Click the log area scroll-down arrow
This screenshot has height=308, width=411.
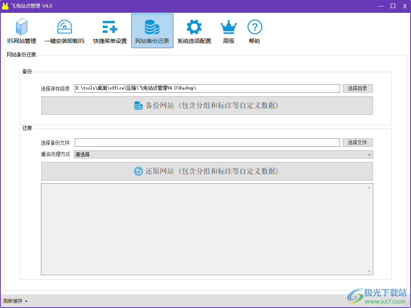[369, 271]
